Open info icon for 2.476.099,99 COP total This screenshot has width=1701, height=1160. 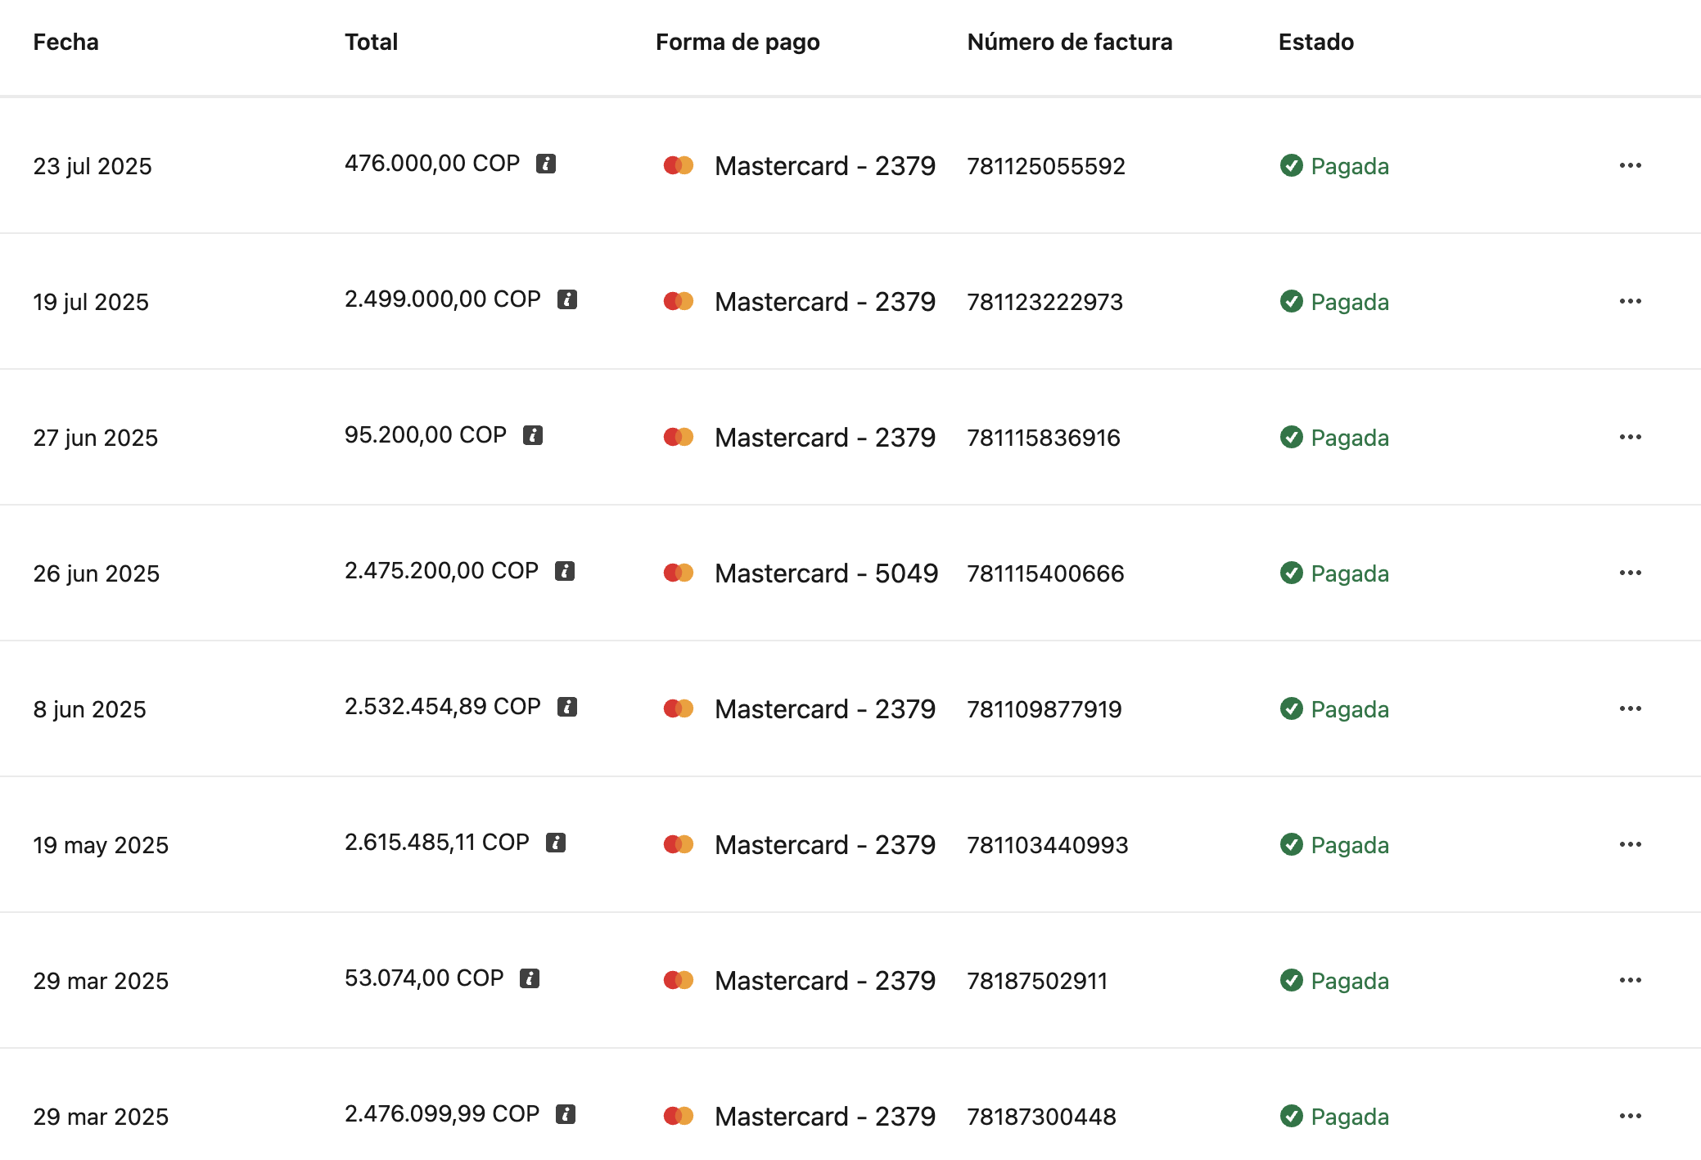[566, 1114]
